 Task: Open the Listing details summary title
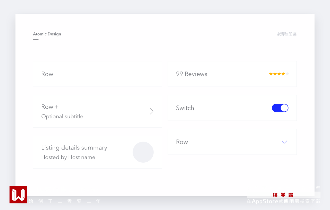(74, 148)
